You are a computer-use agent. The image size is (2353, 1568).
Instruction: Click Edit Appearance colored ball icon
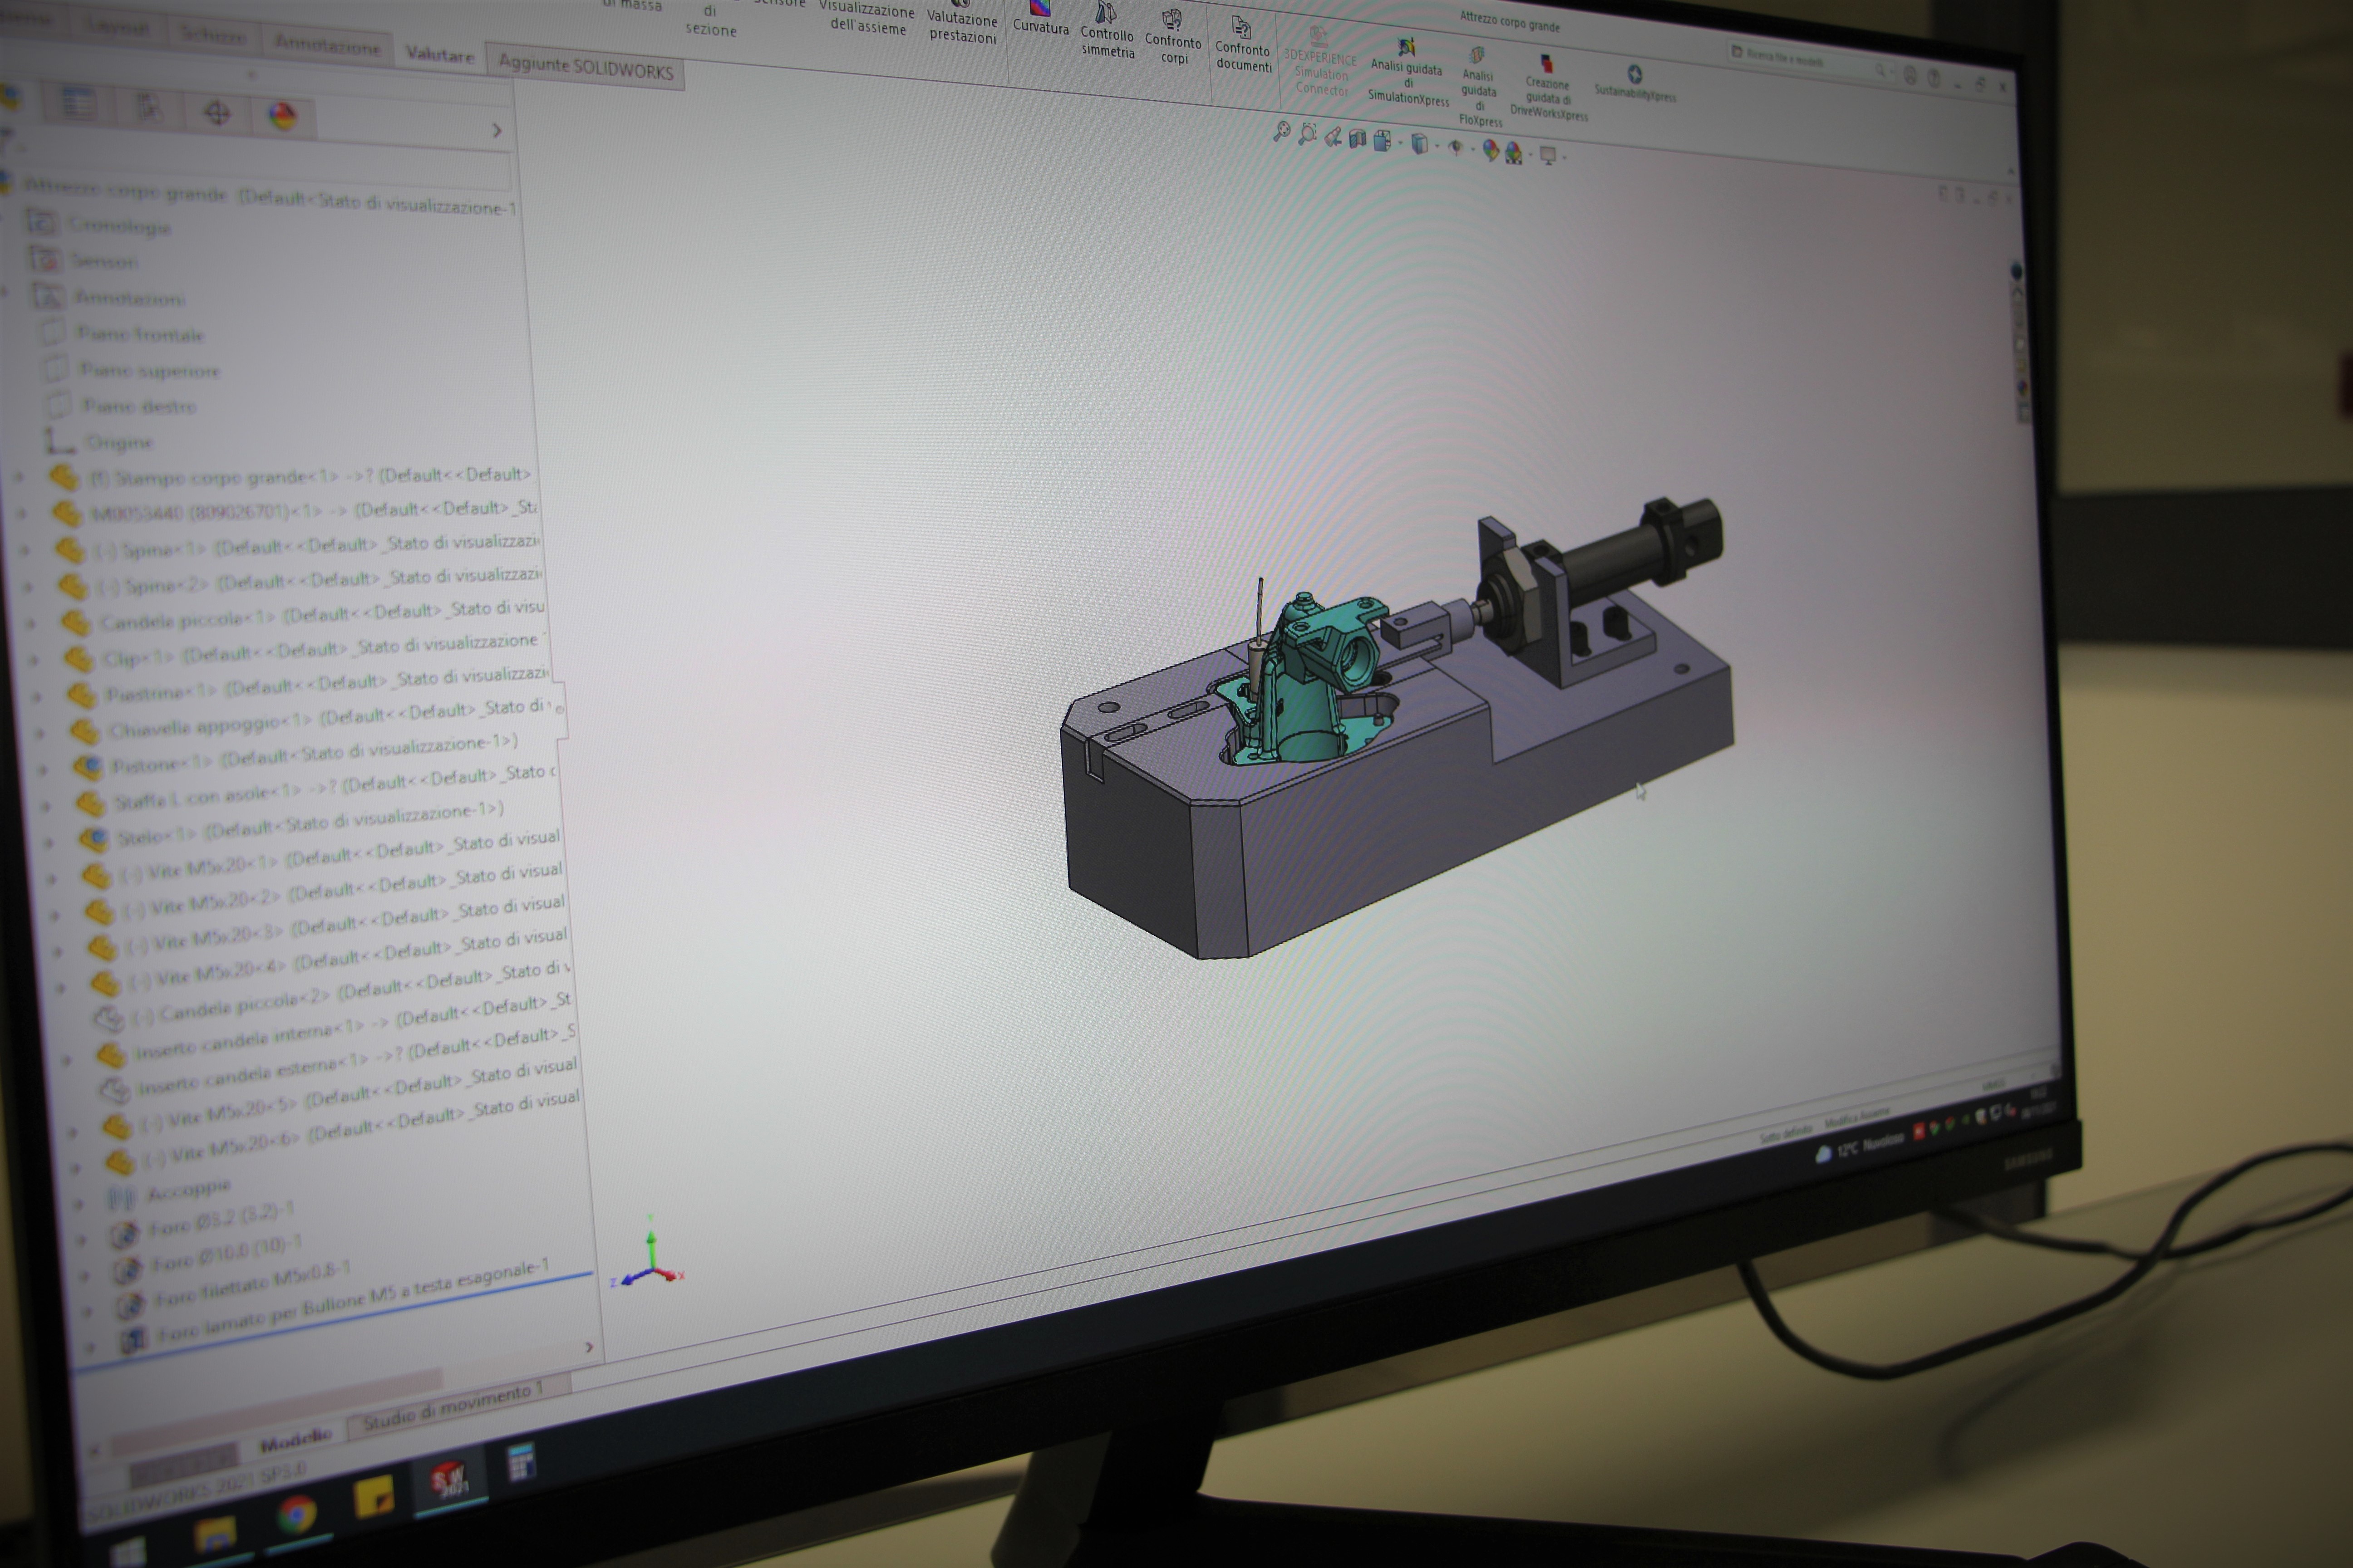[1491, 151]
